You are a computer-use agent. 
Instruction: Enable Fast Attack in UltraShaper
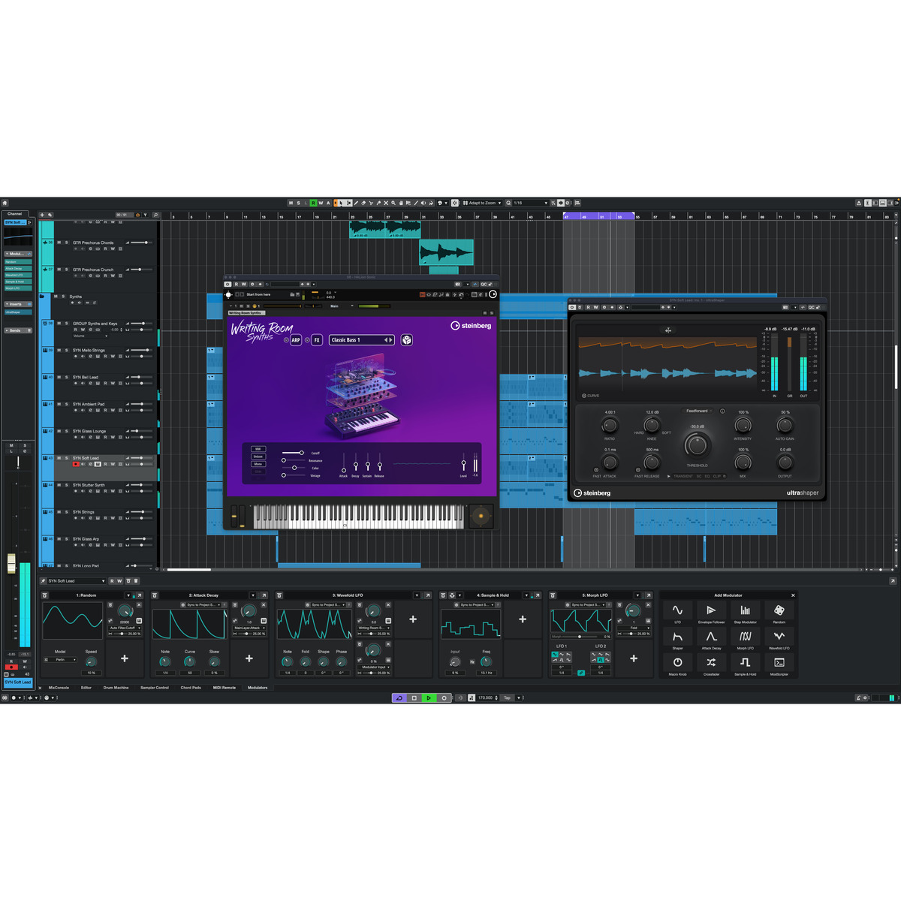[596, 470]
